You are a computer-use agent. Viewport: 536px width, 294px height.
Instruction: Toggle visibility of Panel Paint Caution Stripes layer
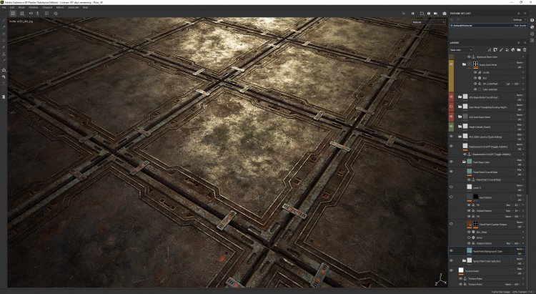pyautogui.click(x=451, y=224)
